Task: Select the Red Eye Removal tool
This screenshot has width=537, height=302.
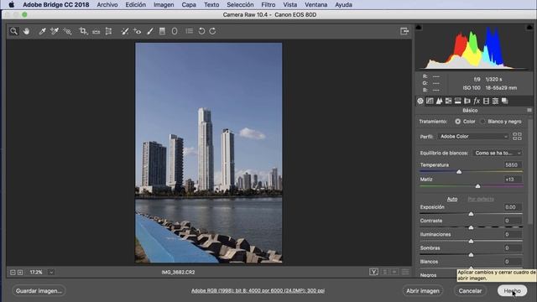Action: click(x=138, y=31)
